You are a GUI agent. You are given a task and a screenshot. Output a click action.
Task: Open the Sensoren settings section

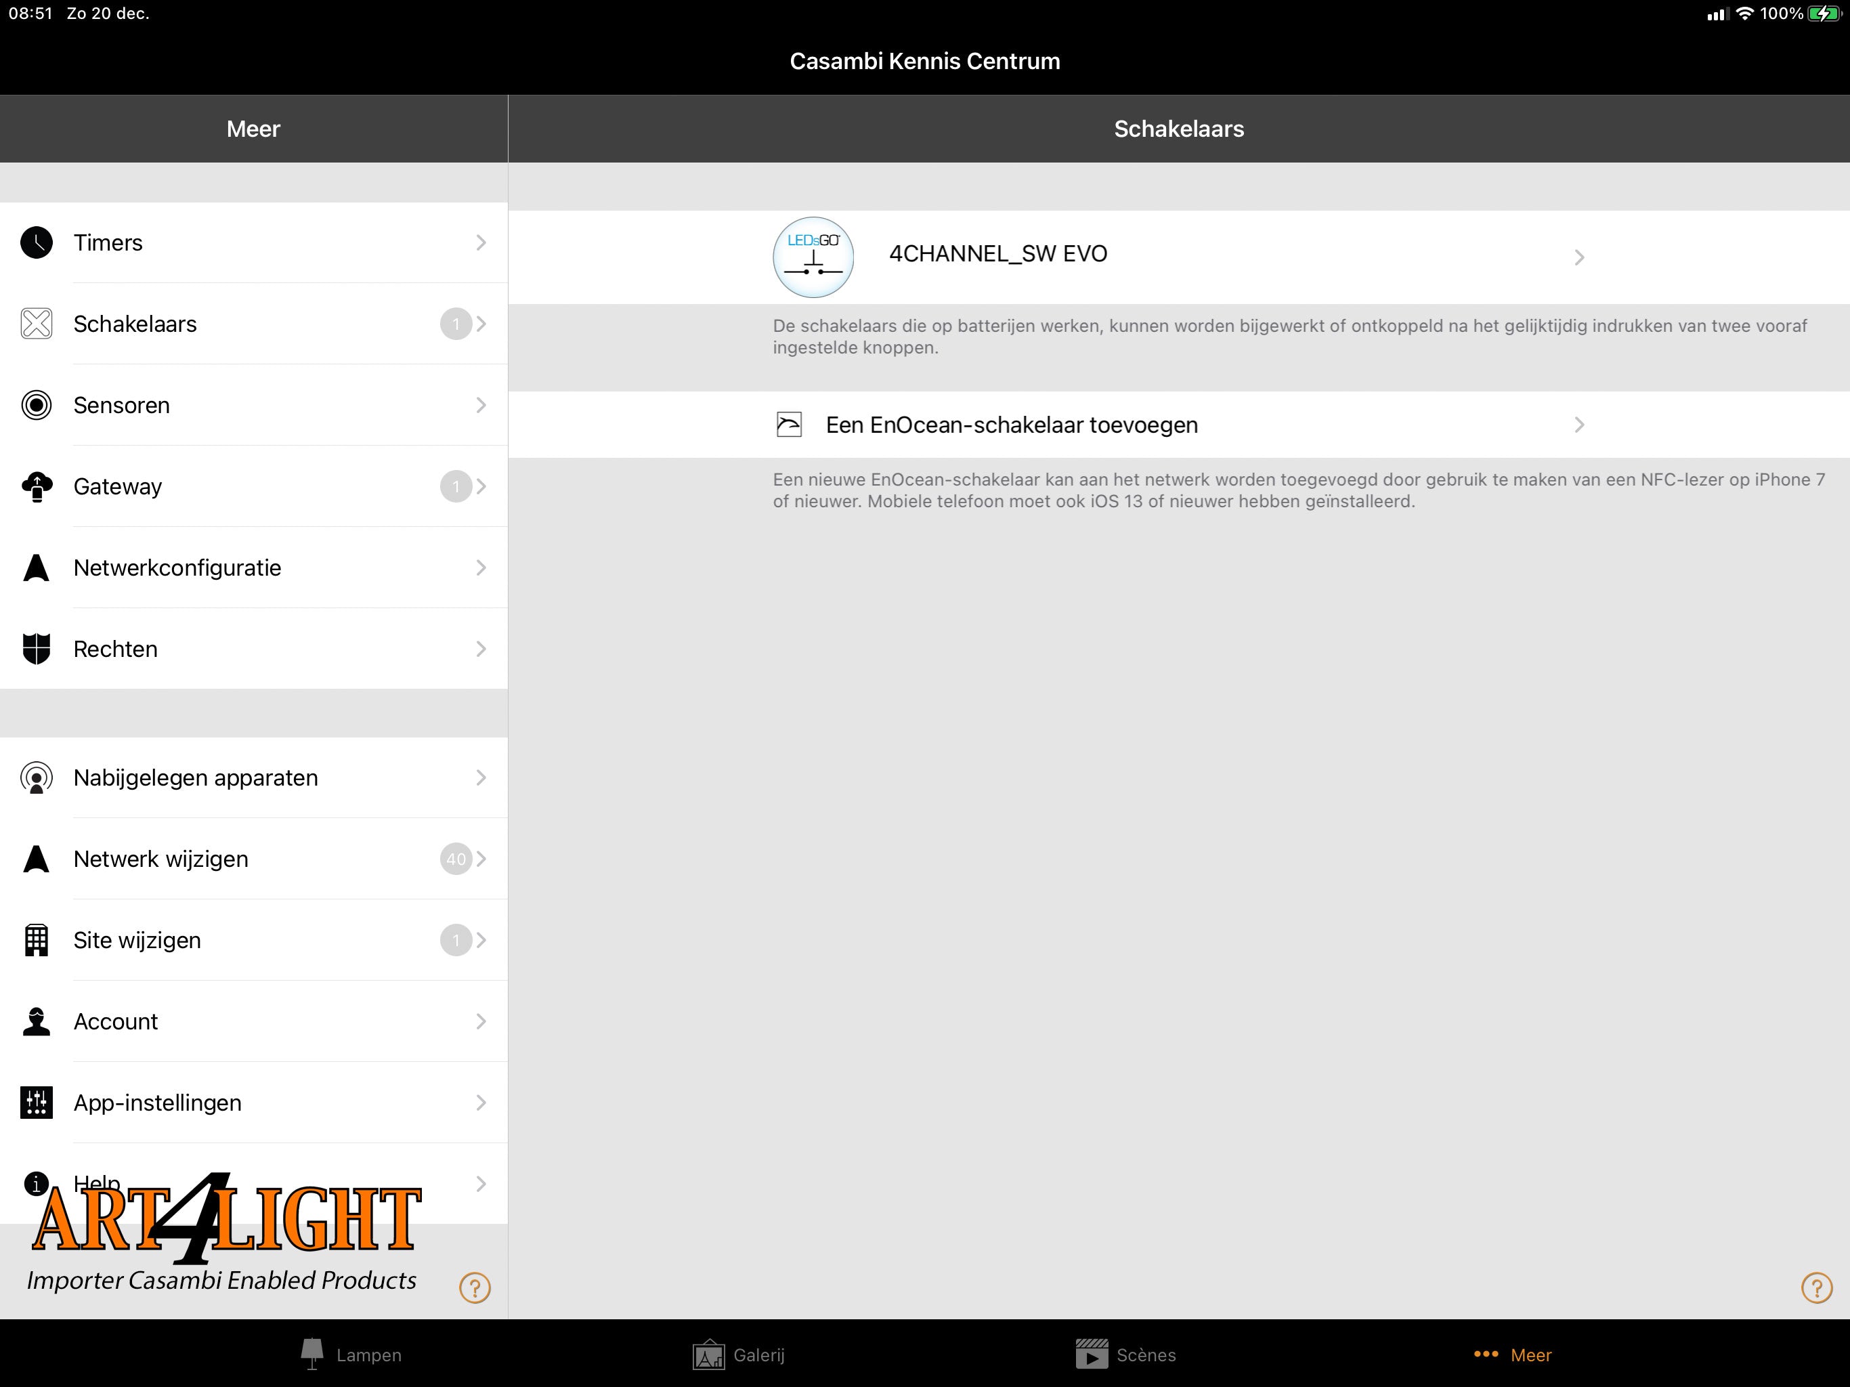pyautogui.click(x=253, y=405)
